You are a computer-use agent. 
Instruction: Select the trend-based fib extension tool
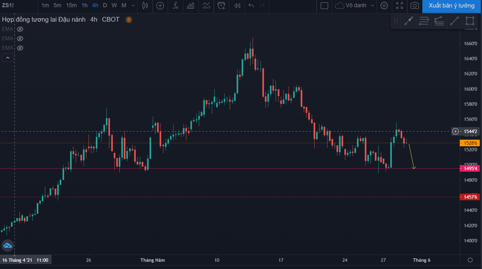pos(439,21)
